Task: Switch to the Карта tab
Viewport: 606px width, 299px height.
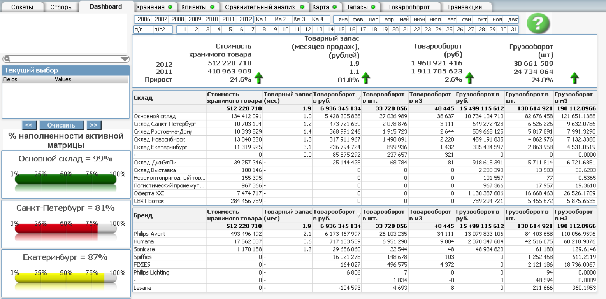Action: click(x=325, y=7)
